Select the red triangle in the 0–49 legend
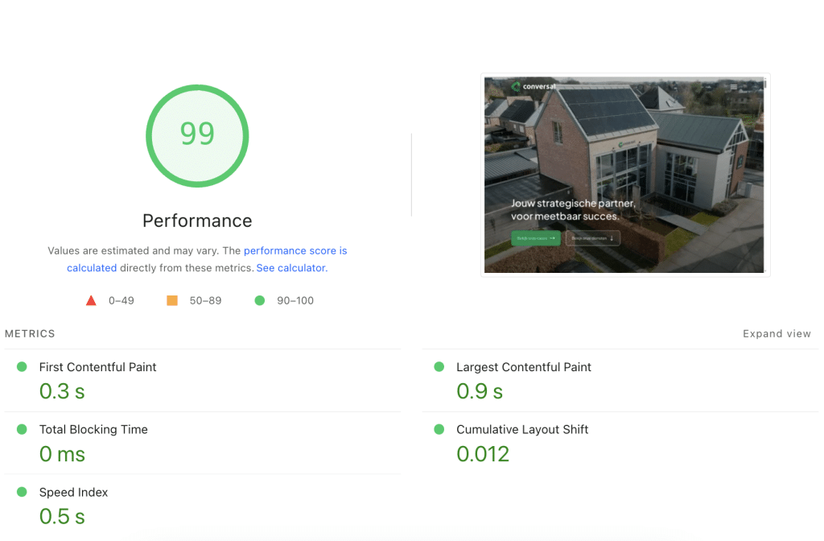824x541 pixels. click(x=91, y=299)
